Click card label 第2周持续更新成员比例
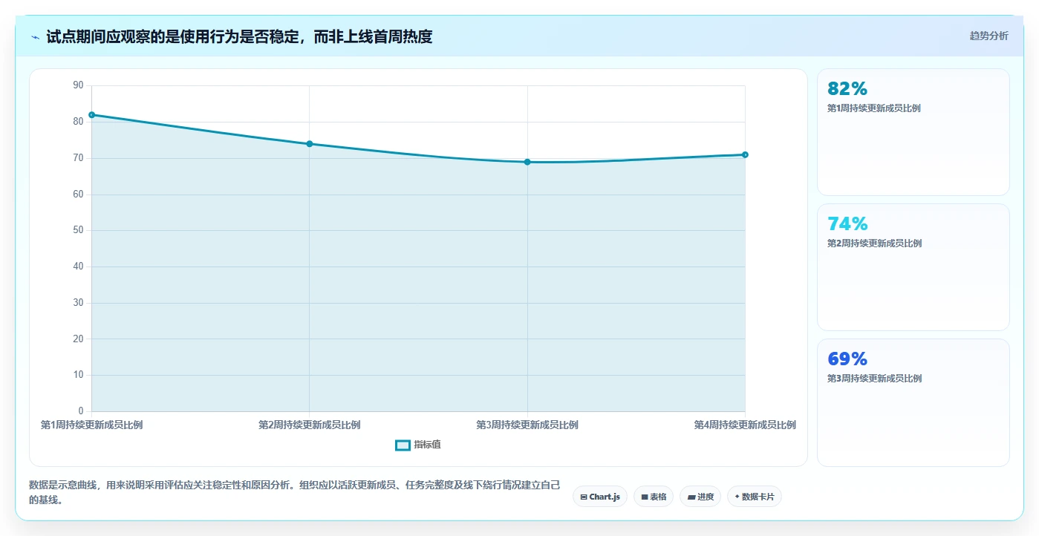 point(874,244)
